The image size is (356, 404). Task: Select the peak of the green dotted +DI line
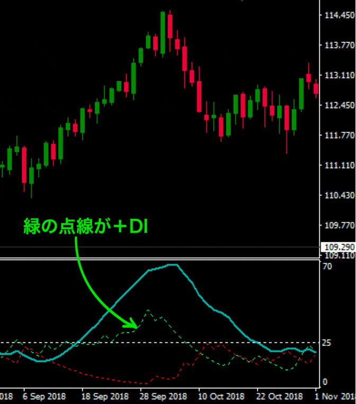tap(148, 310)
